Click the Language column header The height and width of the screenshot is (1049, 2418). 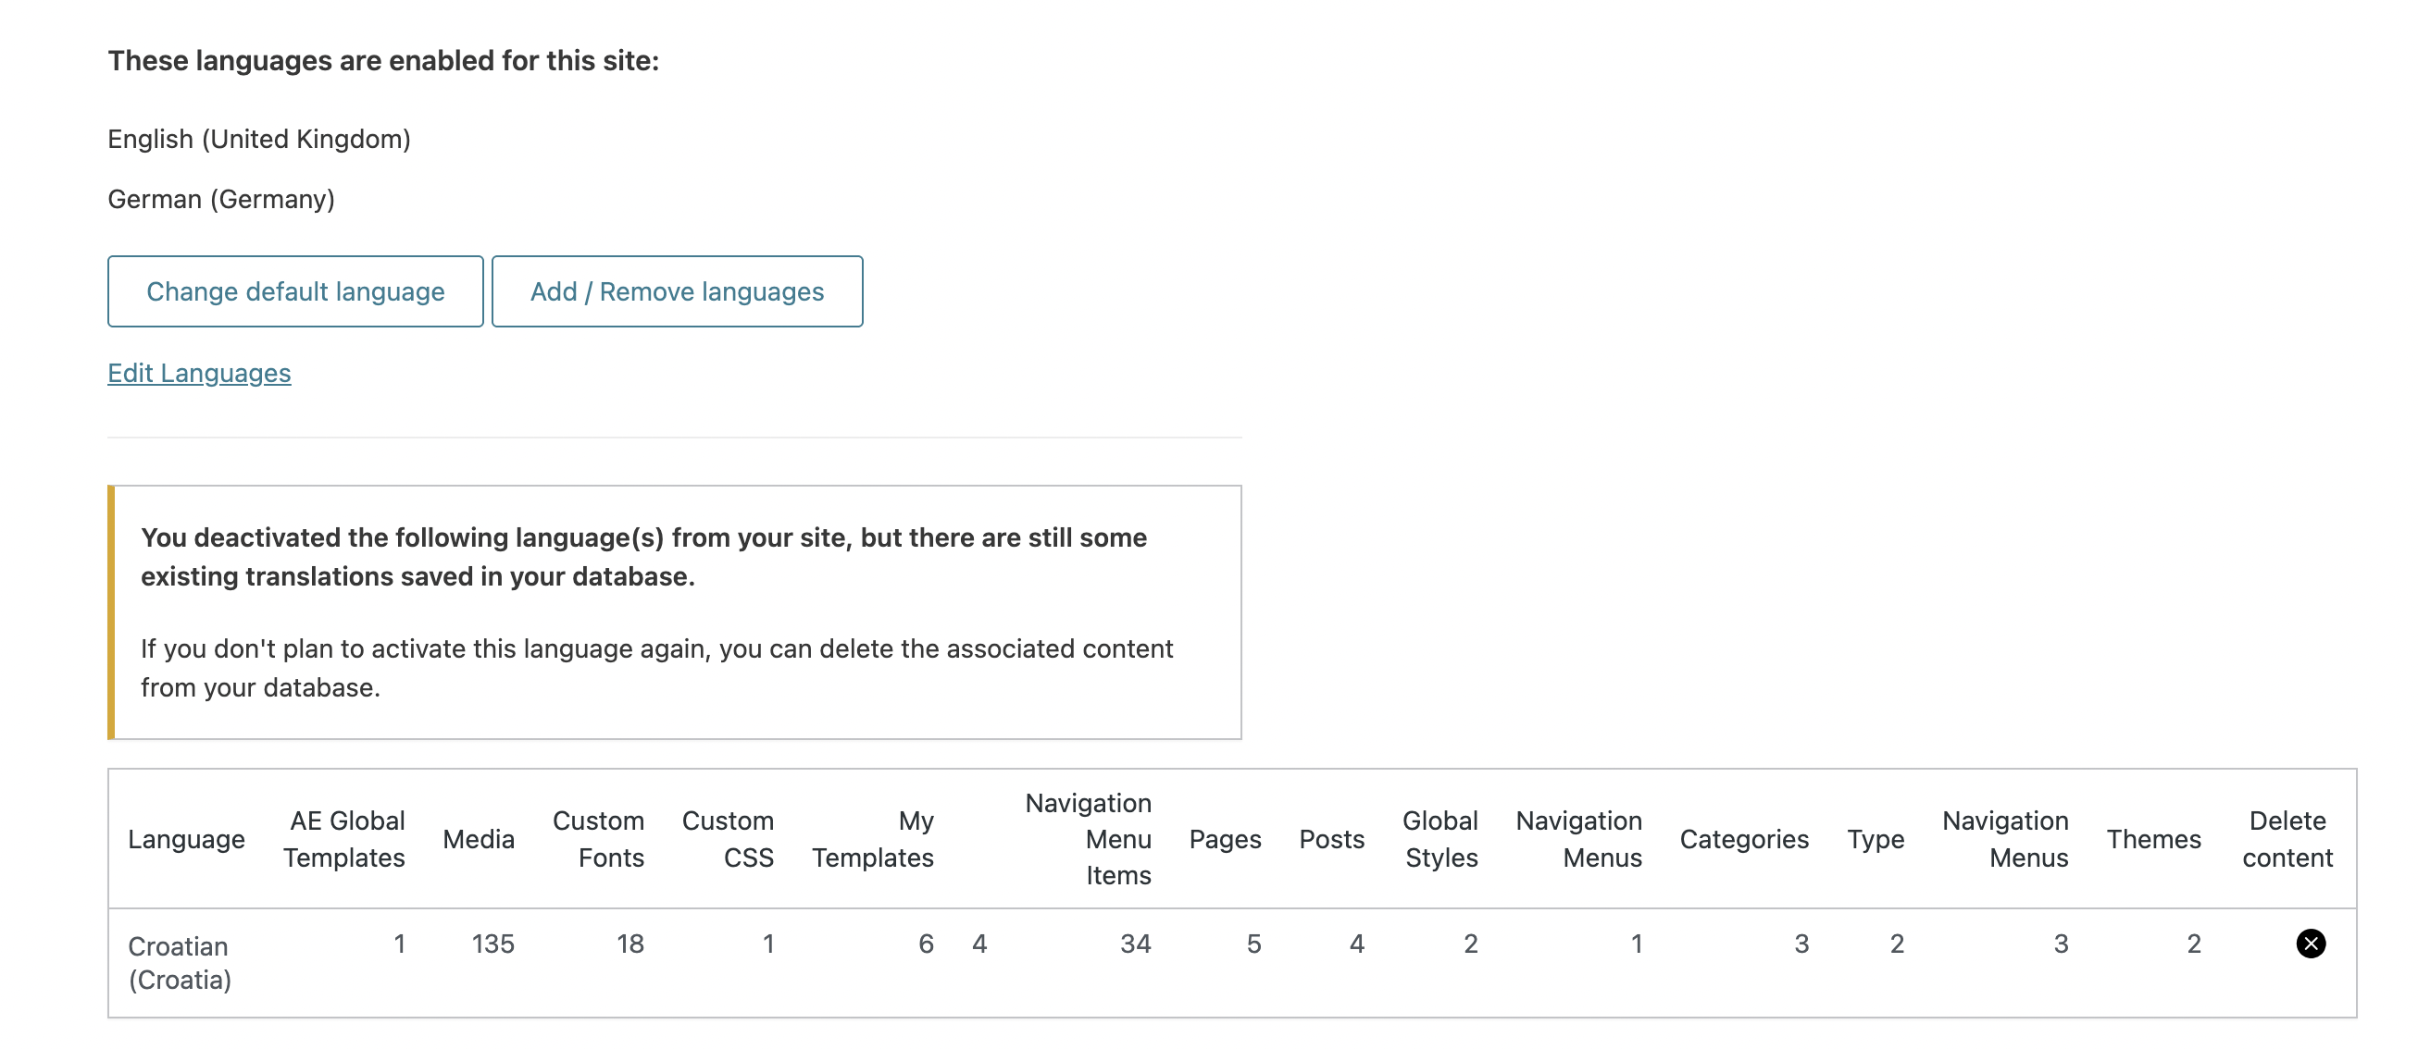point(186,839)
